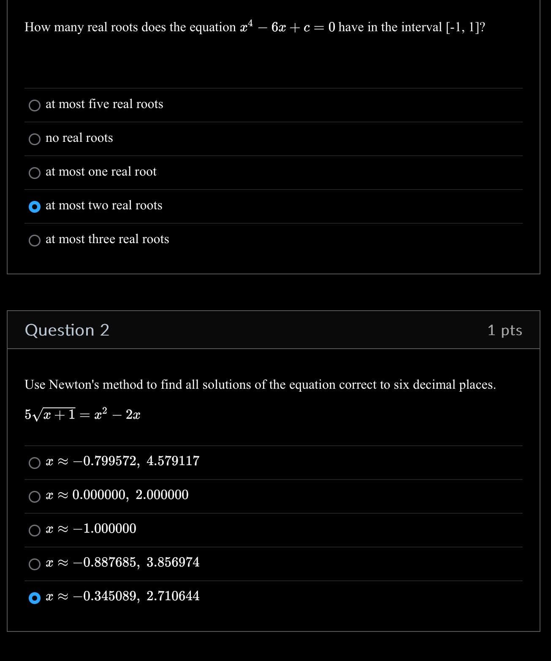Select answer x ≈ −0.799572, 4.579117
This screenshot has height=661, width=551.
coord(35,463)
